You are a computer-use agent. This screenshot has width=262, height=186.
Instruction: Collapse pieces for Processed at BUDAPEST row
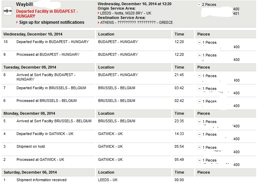(x=199, y=55)
